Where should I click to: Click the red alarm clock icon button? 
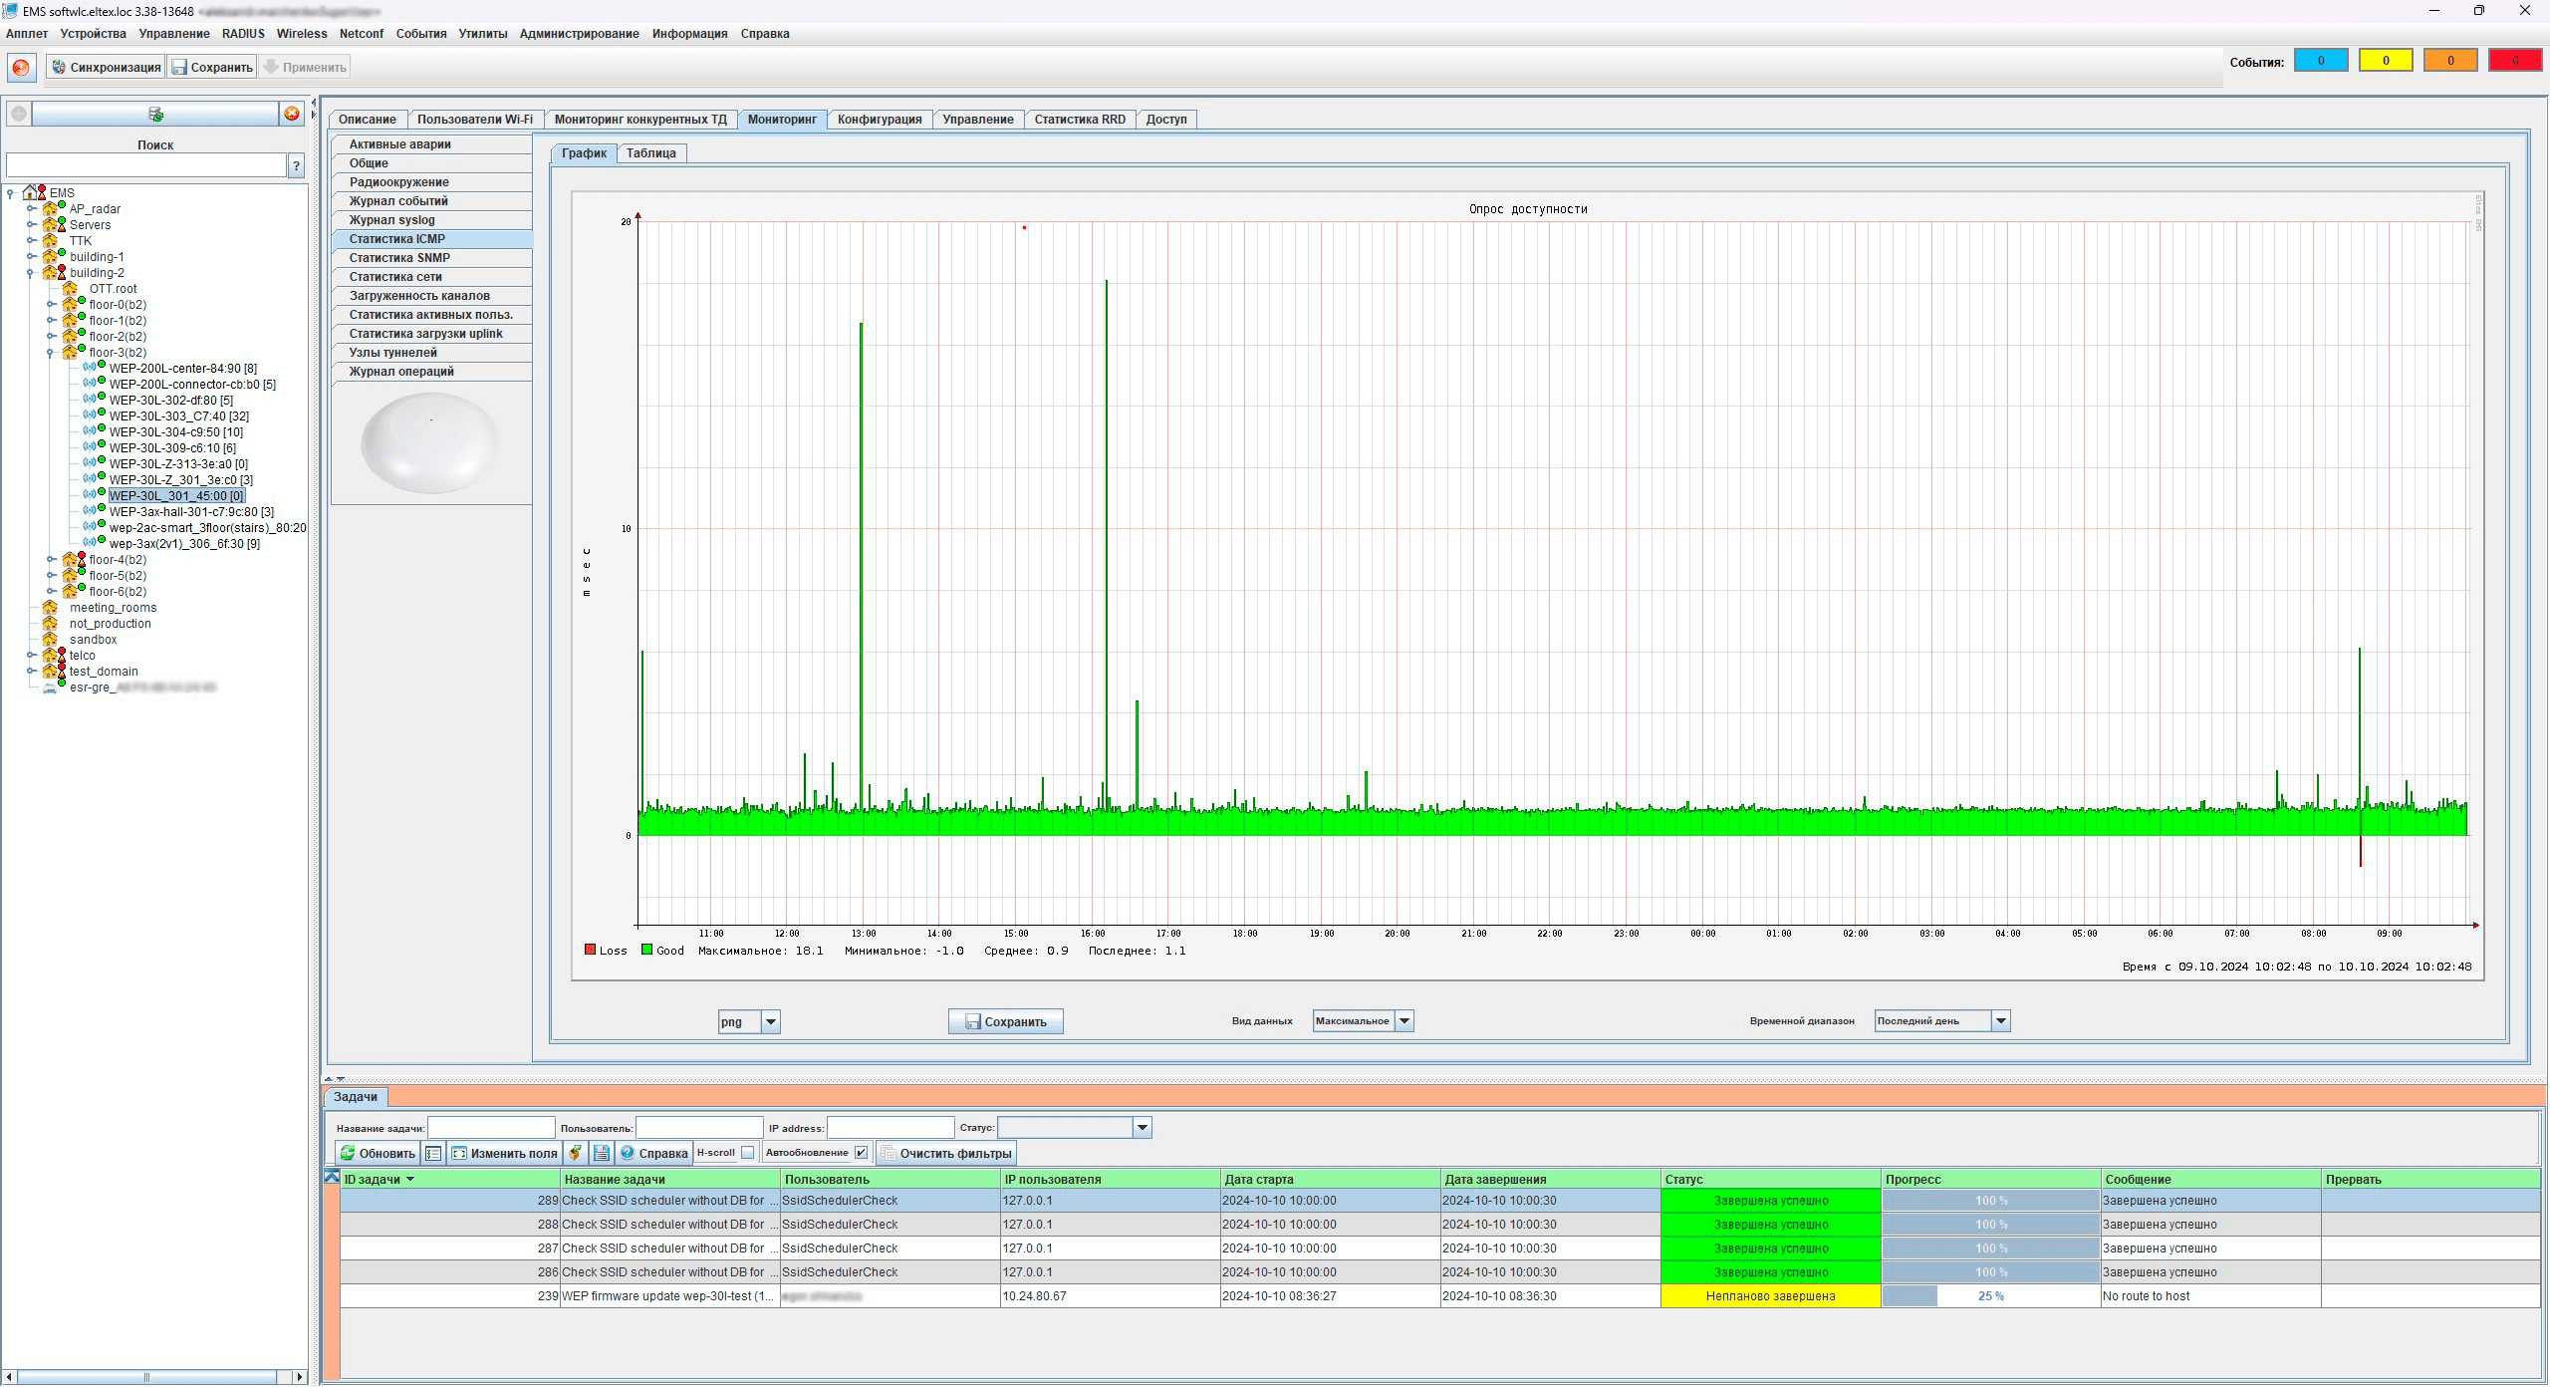point(21,68)
